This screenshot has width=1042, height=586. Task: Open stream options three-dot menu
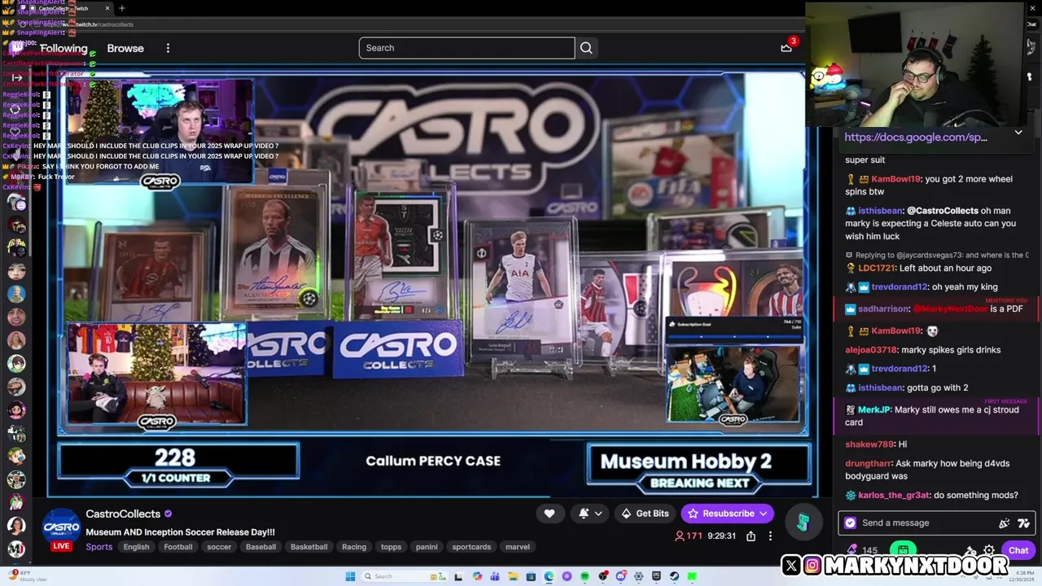(x=770, y=536)
